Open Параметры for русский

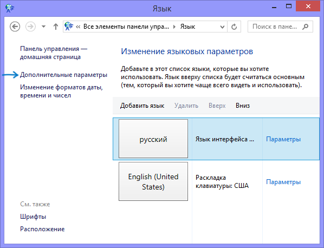[283, 139]
